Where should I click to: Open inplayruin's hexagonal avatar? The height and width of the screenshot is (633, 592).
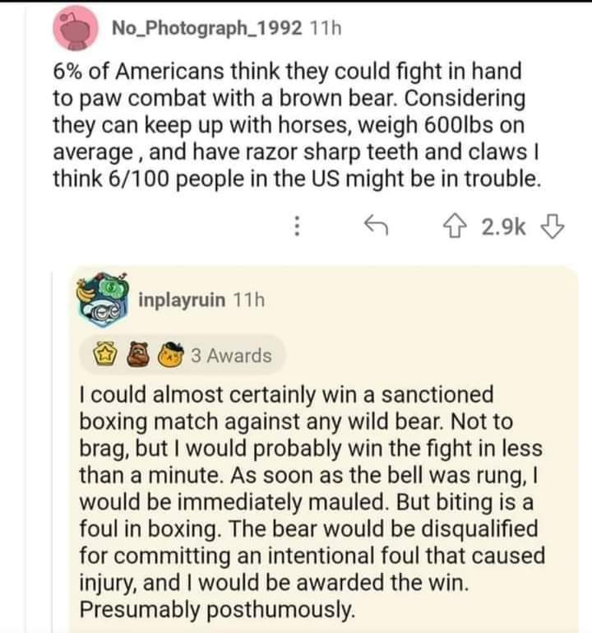[107, 296]
